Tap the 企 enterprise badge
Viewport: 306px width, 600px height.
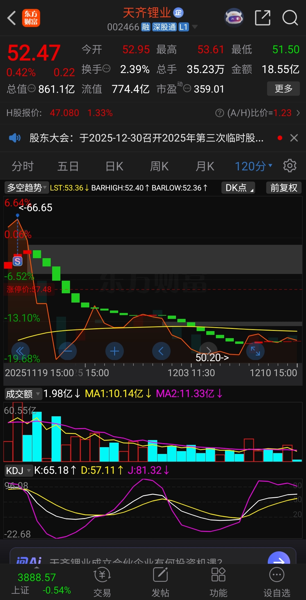click(x=178, y=13)
